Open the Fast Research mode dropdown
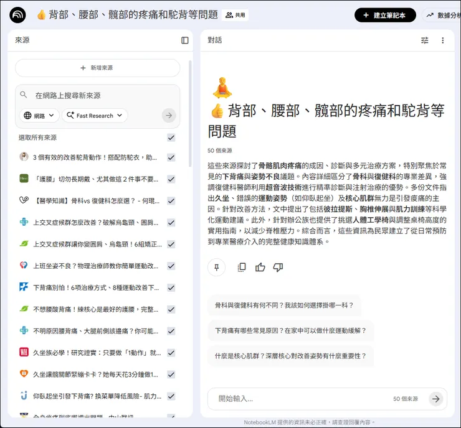The width and height of the screenshot is (461, 428). point(95,115)
